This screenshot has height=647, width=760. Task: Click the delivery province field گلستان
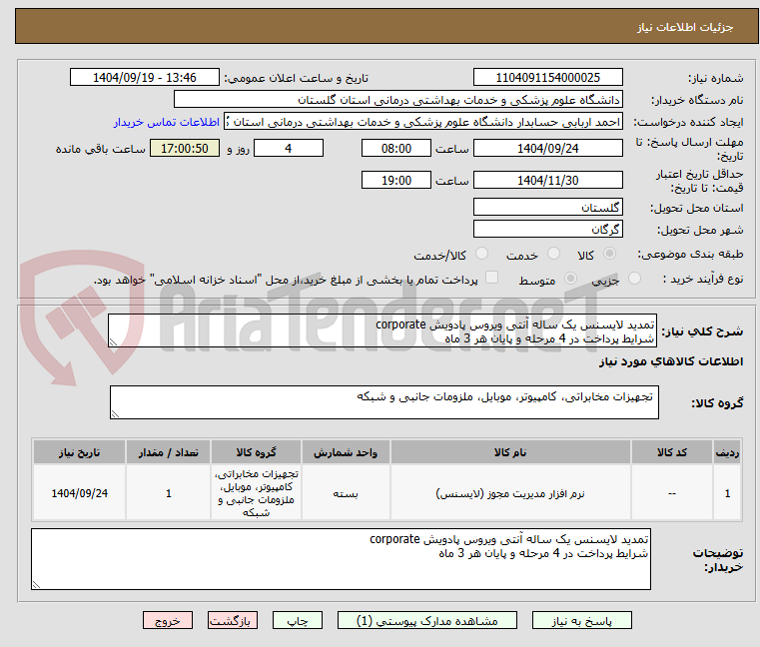[547, 207]
